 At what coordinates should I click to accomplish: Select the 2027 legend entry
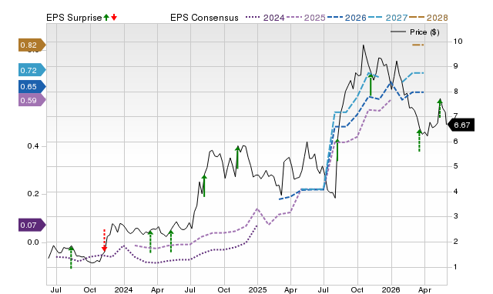point(387,18)
